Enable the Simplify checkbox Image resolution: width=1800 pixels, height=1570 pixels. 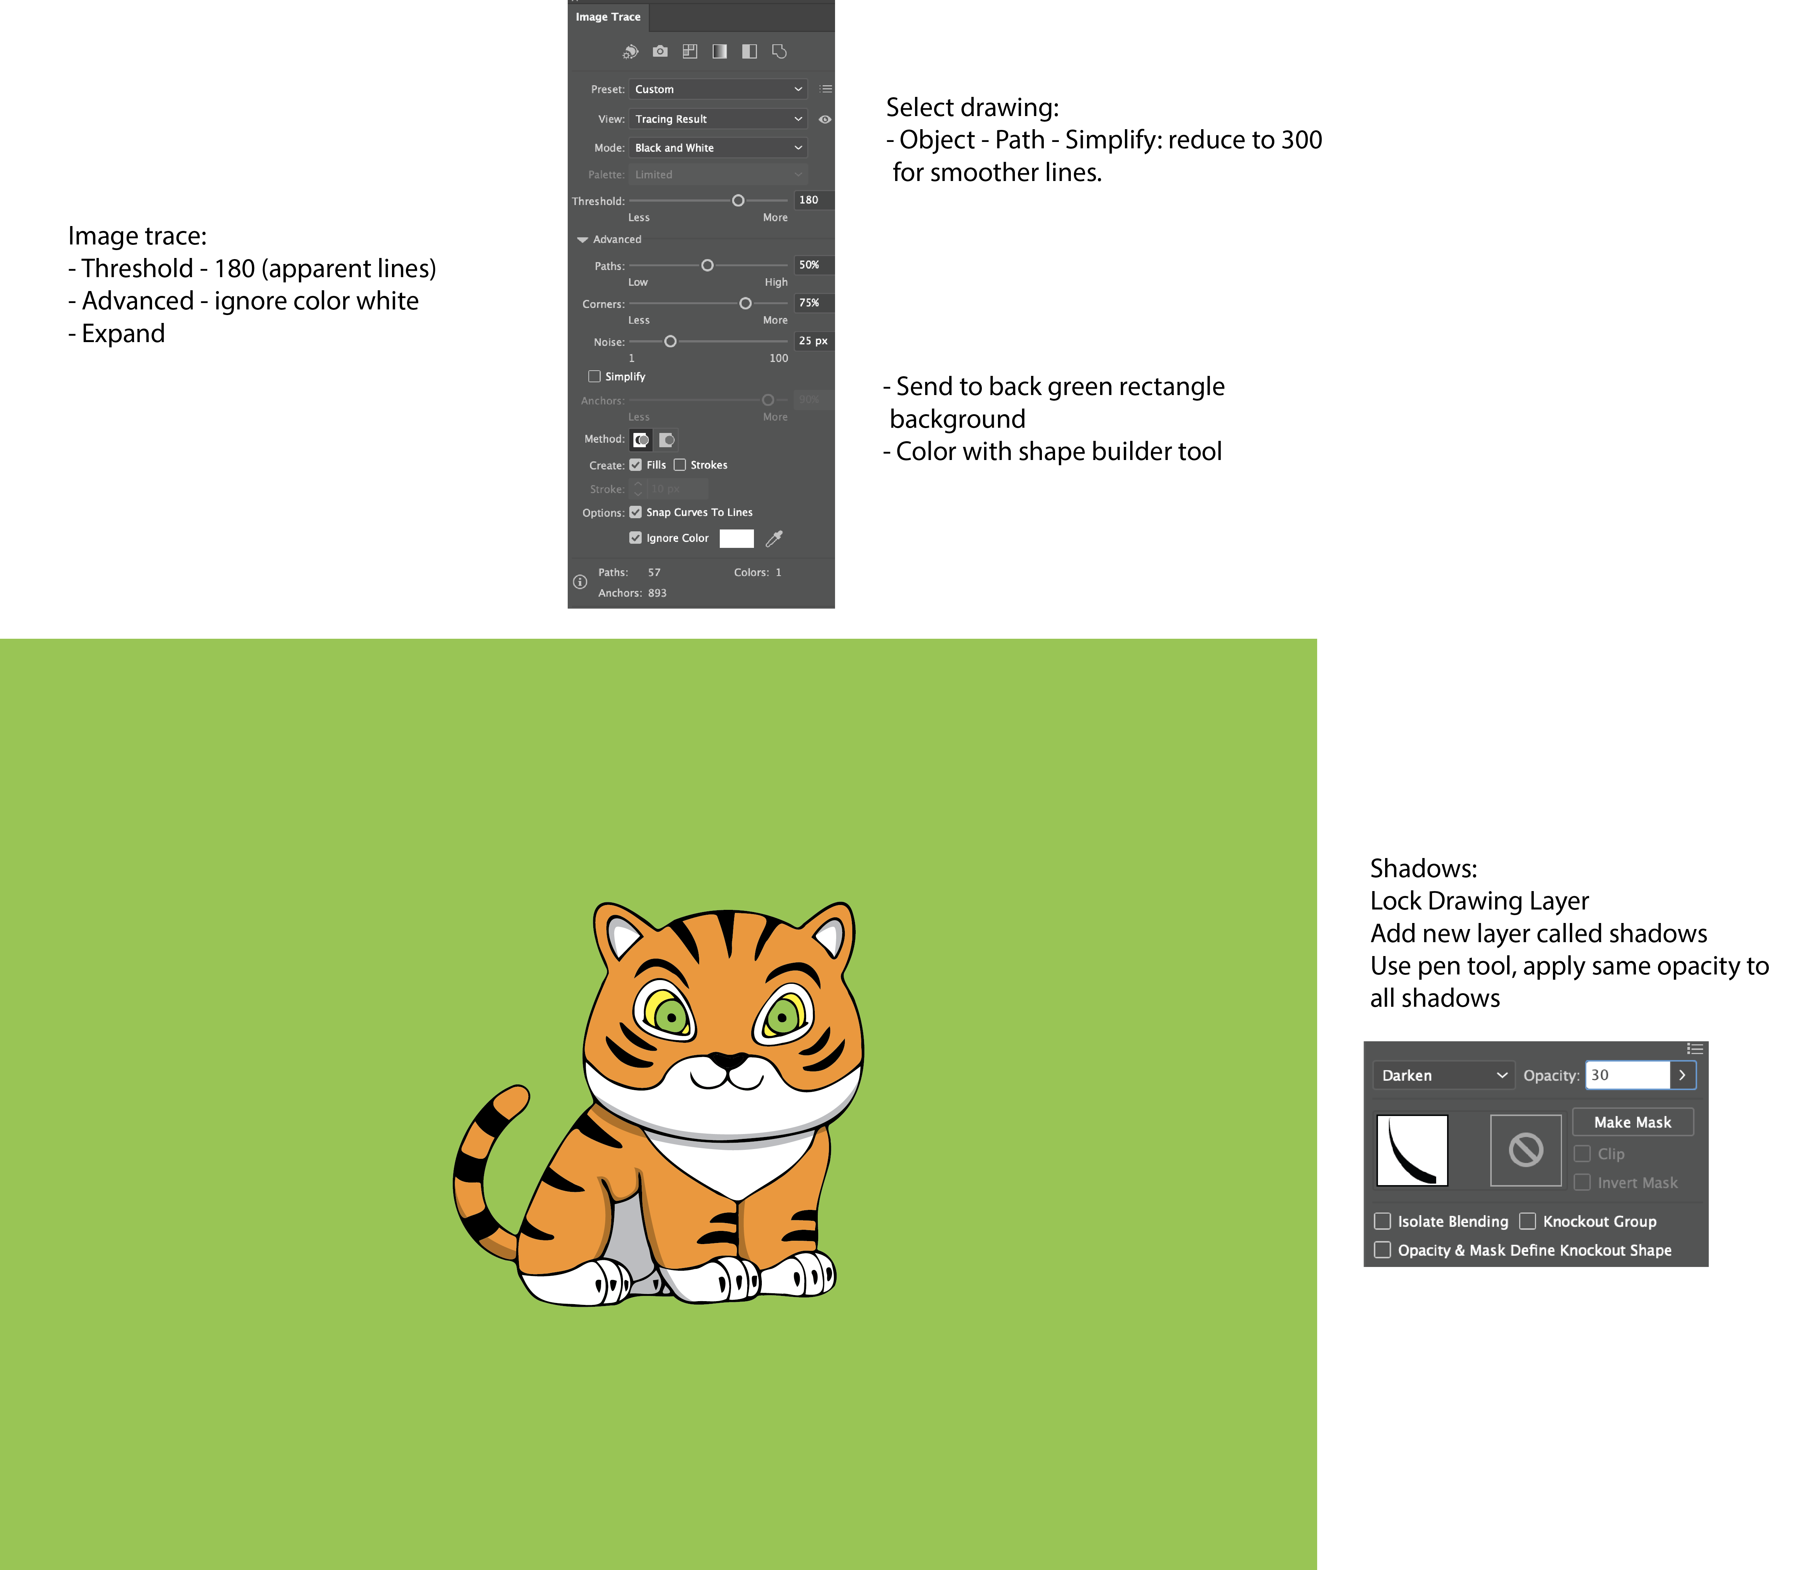tap(595, 377)
